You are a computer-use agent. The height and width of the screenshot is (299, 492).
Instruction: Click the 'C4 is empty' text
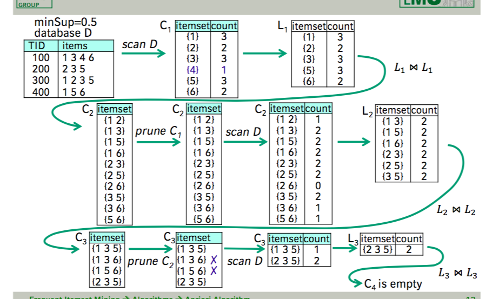tap(393, 283)
